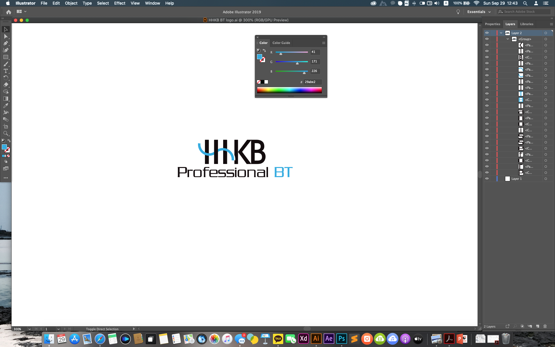
Task: Select the Rectangle tool
Action: tap(6, 57)
